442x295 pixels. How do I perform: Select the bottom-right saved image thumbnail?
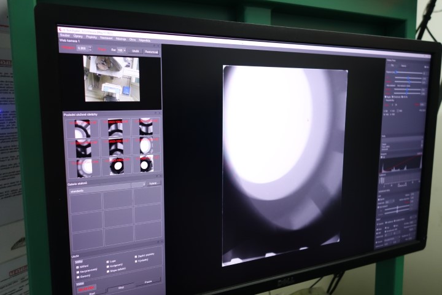[145, 165]
